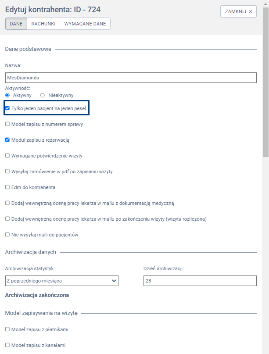Select the Aktywny radio button
Screen dimensions: 269x354
click(x=7, y=95)
